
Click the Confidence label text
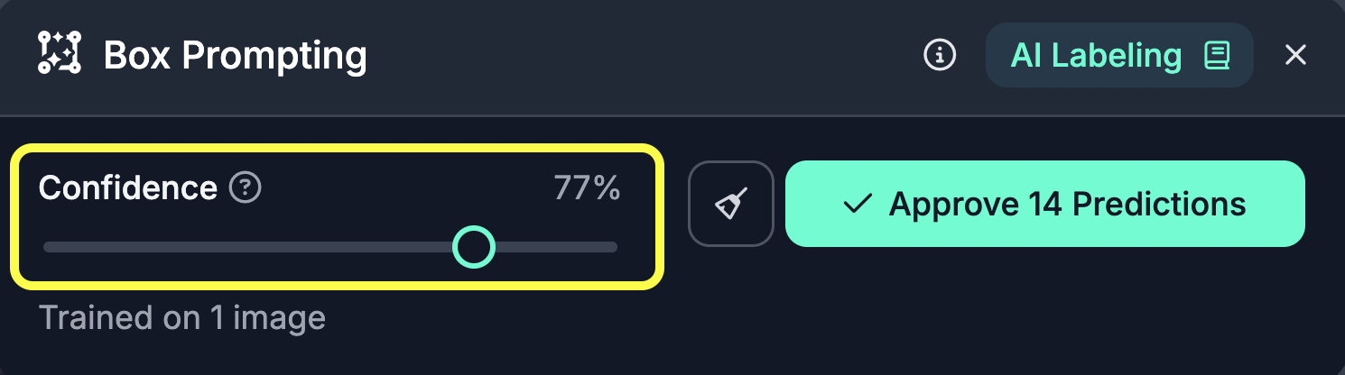[127, 187]
